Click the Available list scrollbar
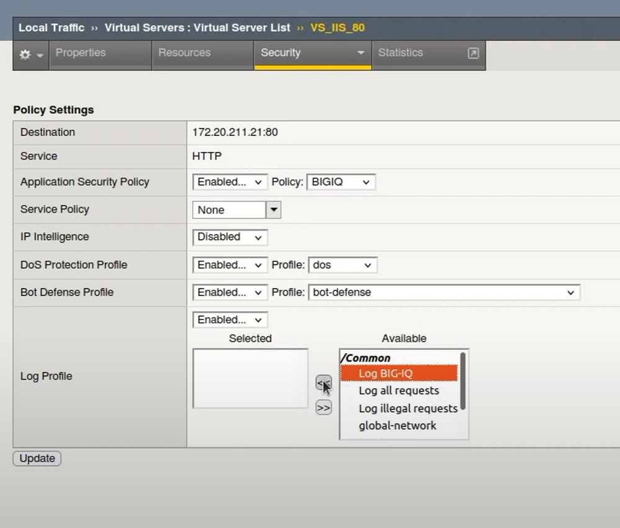Image resolution: width=620 pixels, height=528 pixels. pyautogui.click(x=463, y=382)
